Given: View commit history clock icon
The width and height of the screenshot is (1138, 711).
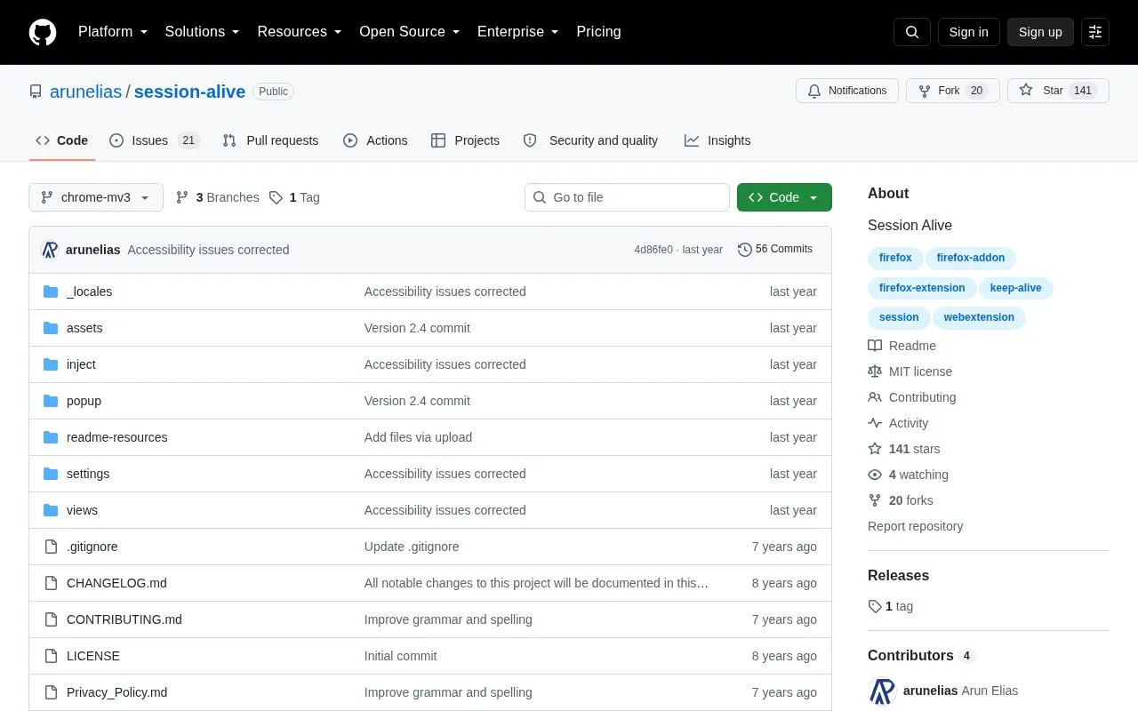Looking at the screenshot, I should pos(745,250).
